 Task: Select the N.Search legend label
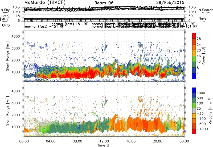click(x=206, y=10)
